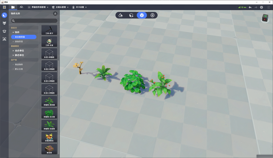This screenshot has height=158, width=273.
Task: Close the 主镜头管理 tab
Action: click(x=68, y=7)
